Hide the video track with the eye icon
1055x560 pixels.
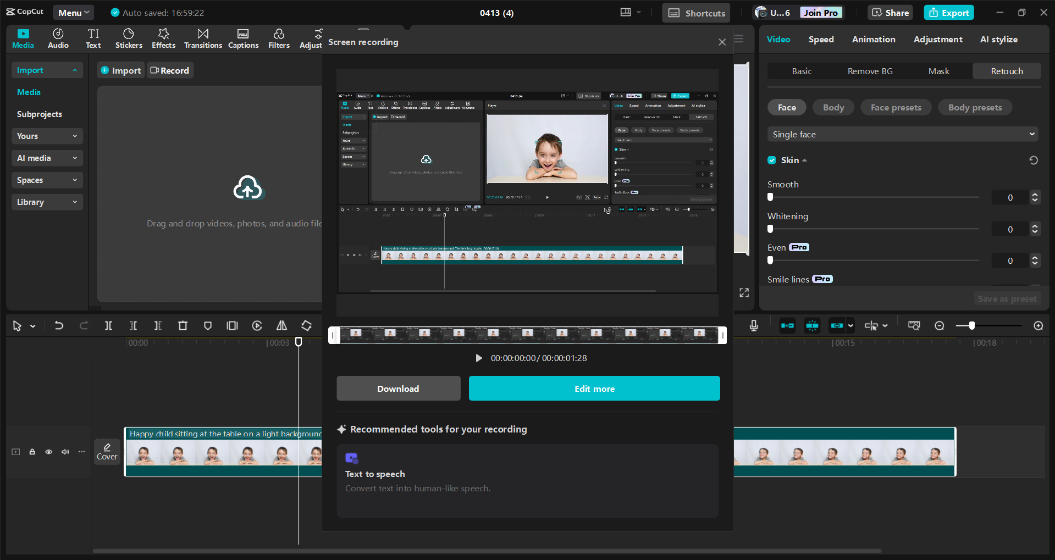point(48,451)
